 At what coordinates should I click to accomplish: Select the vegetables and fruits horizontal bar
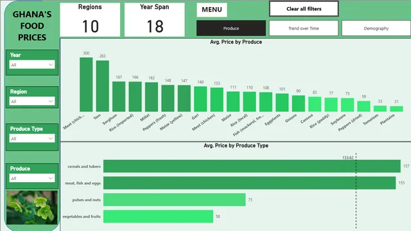point(159,216)
